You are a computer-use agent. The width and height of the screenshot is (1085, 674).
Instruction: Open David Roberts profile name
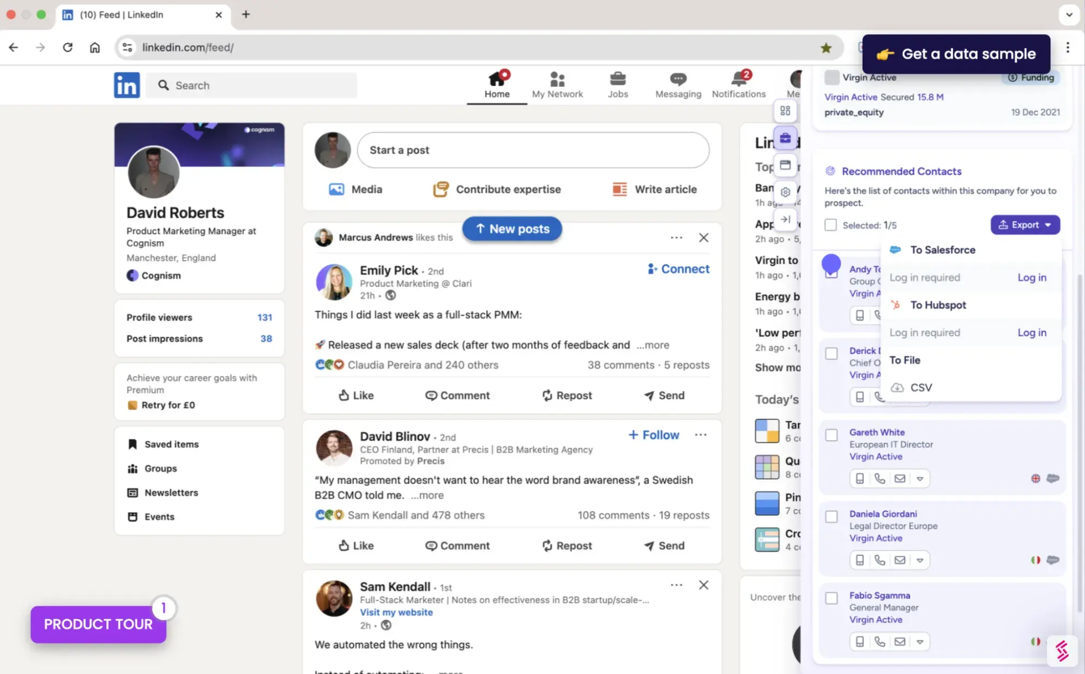click(x=175, y=212)
